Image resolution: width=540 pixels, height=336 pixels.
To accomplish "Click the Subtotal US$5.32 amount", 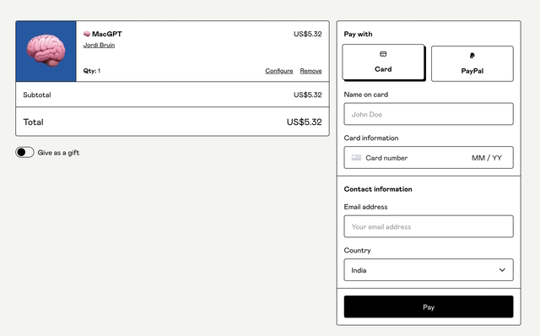I will pos(307,95).
